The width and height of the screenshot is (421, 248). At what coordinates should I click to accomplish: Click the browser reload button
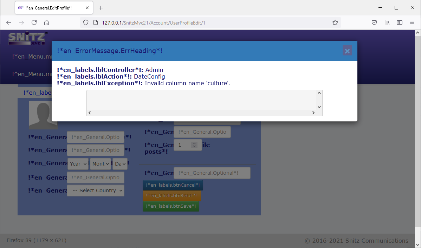click(x=34, y=22)
